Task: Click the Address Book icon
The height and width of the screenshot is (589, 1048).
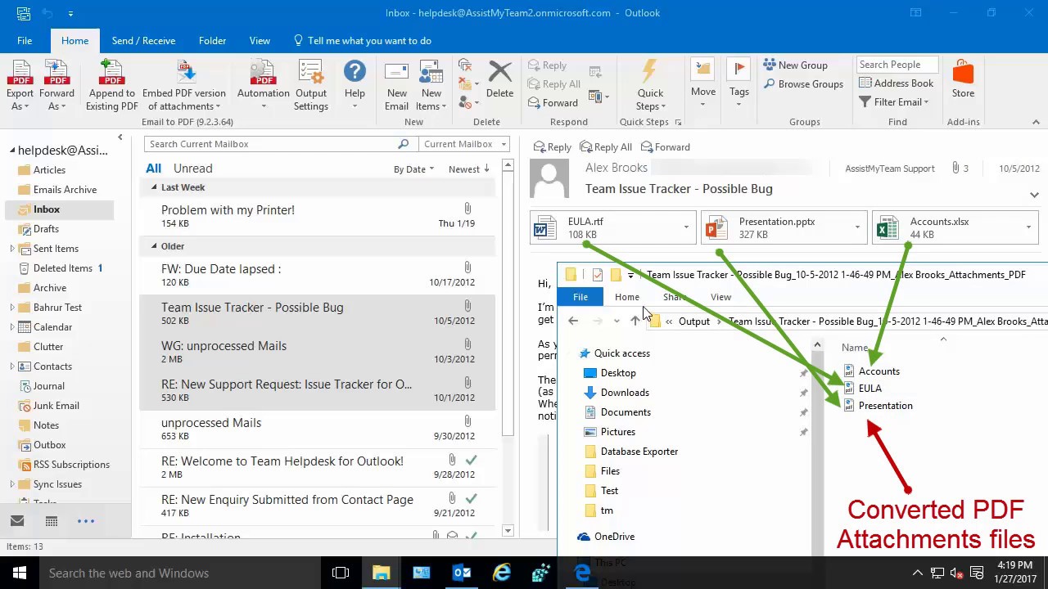Action: click(865, 83)
